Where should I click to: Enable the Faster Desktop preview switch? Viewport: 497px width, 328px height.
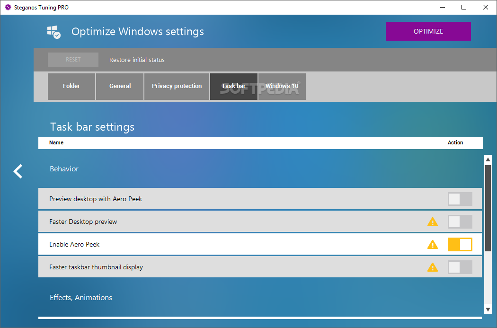(460, 222)
